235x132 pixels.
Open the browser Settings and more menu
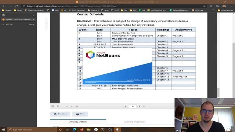tap(231, 6)
